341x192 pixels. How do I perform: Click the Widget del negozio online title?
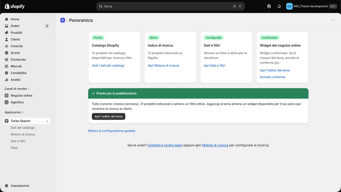280,46
